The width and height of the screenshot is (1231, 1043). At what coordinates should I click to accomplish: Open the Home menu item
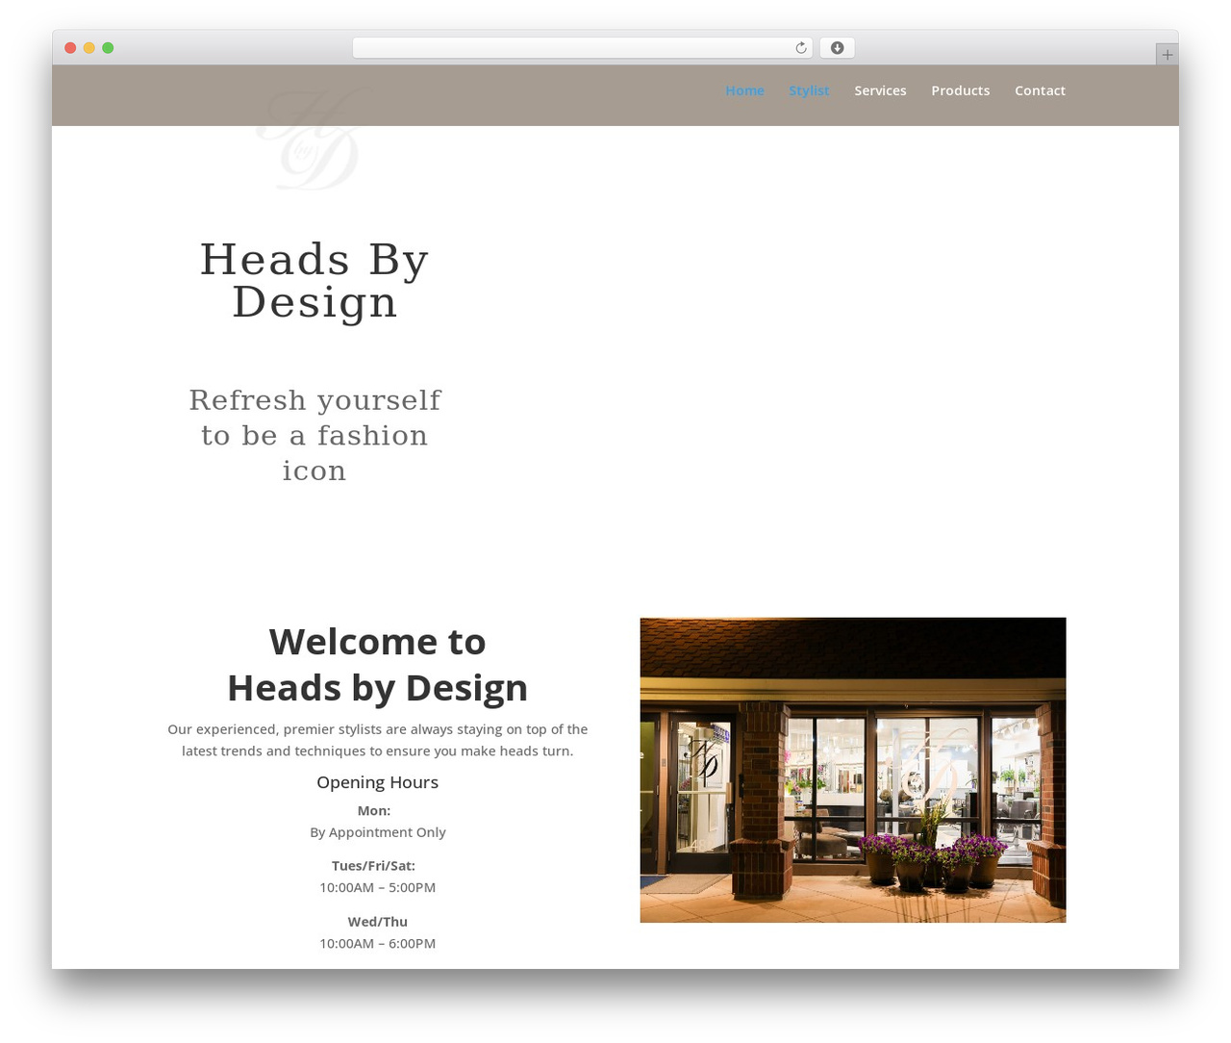[744, 90]
